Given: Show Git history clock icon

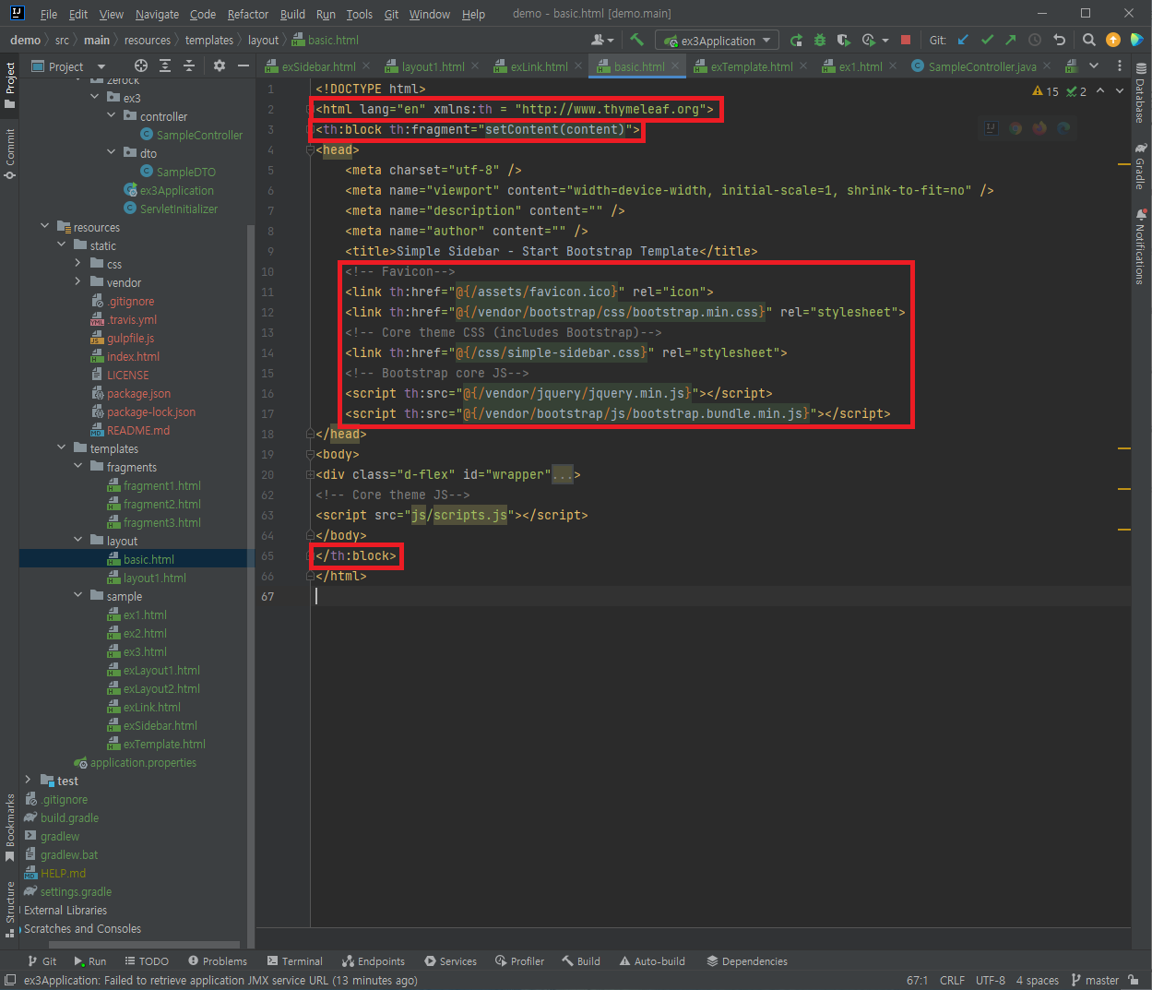Looking at the screenshot, I should click(1035, 40).
